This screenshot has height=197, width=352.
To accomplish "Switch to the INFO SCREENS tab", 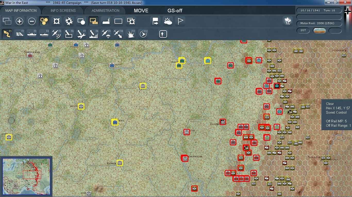I will click(x=63, y=11).
